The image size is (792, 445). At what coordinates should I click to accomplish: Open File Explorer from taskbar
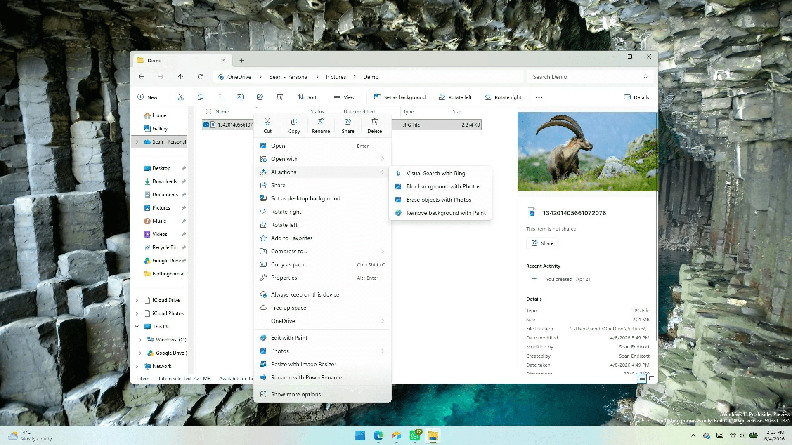(x=433, y=436)
